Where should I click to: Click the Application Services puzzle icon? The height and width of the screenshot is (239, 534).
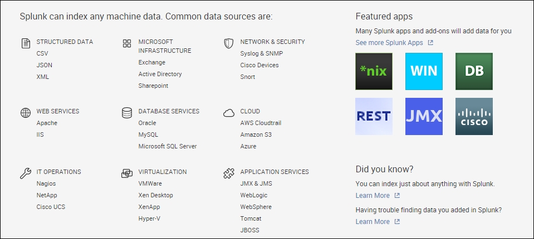point(229,173)
